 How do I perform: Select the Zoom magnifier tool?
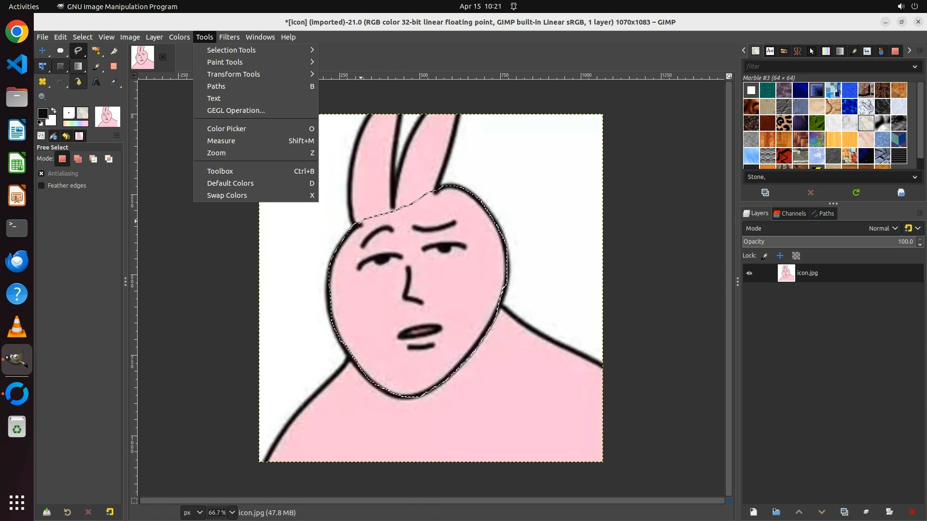[42, 97]
